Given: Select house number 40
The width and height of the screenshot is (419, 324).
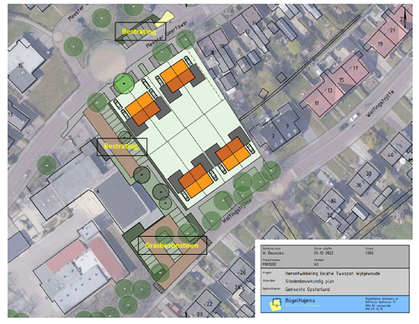Looking at the screenshot, I should (x=391, y=154).
